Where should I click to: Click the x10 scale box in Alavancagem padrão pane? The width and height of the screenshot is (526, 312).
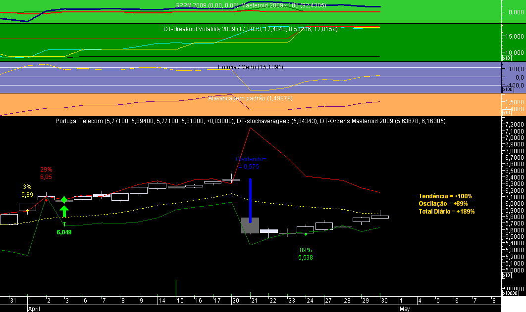point(506,112)
